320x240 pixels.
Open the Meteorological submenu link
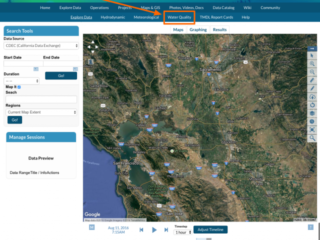pos(146,17)
